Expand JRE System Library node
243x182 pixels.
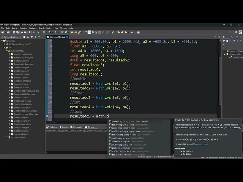(4, 44)
